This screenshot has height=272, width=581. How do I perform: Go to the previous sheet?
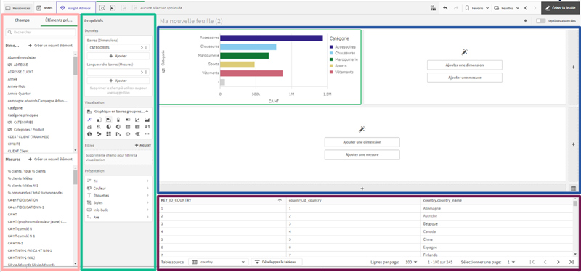click(525, 8)
